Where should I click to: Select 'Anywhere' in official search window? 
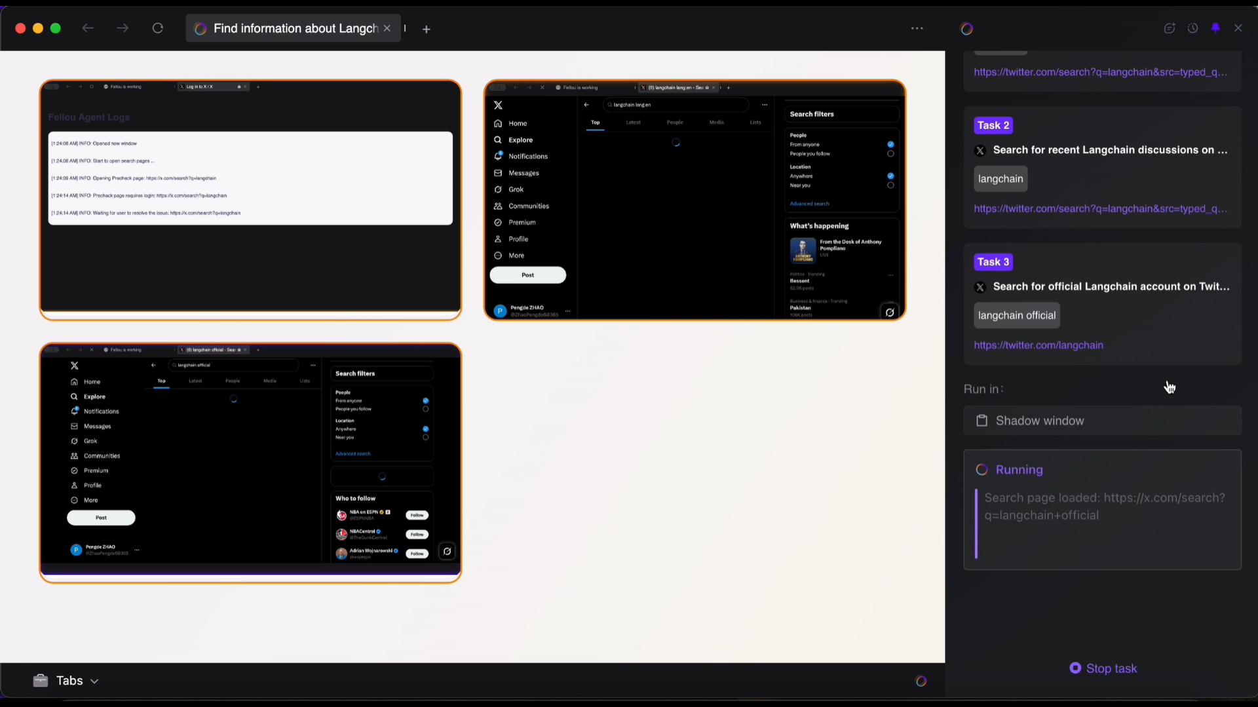(426, 429)
